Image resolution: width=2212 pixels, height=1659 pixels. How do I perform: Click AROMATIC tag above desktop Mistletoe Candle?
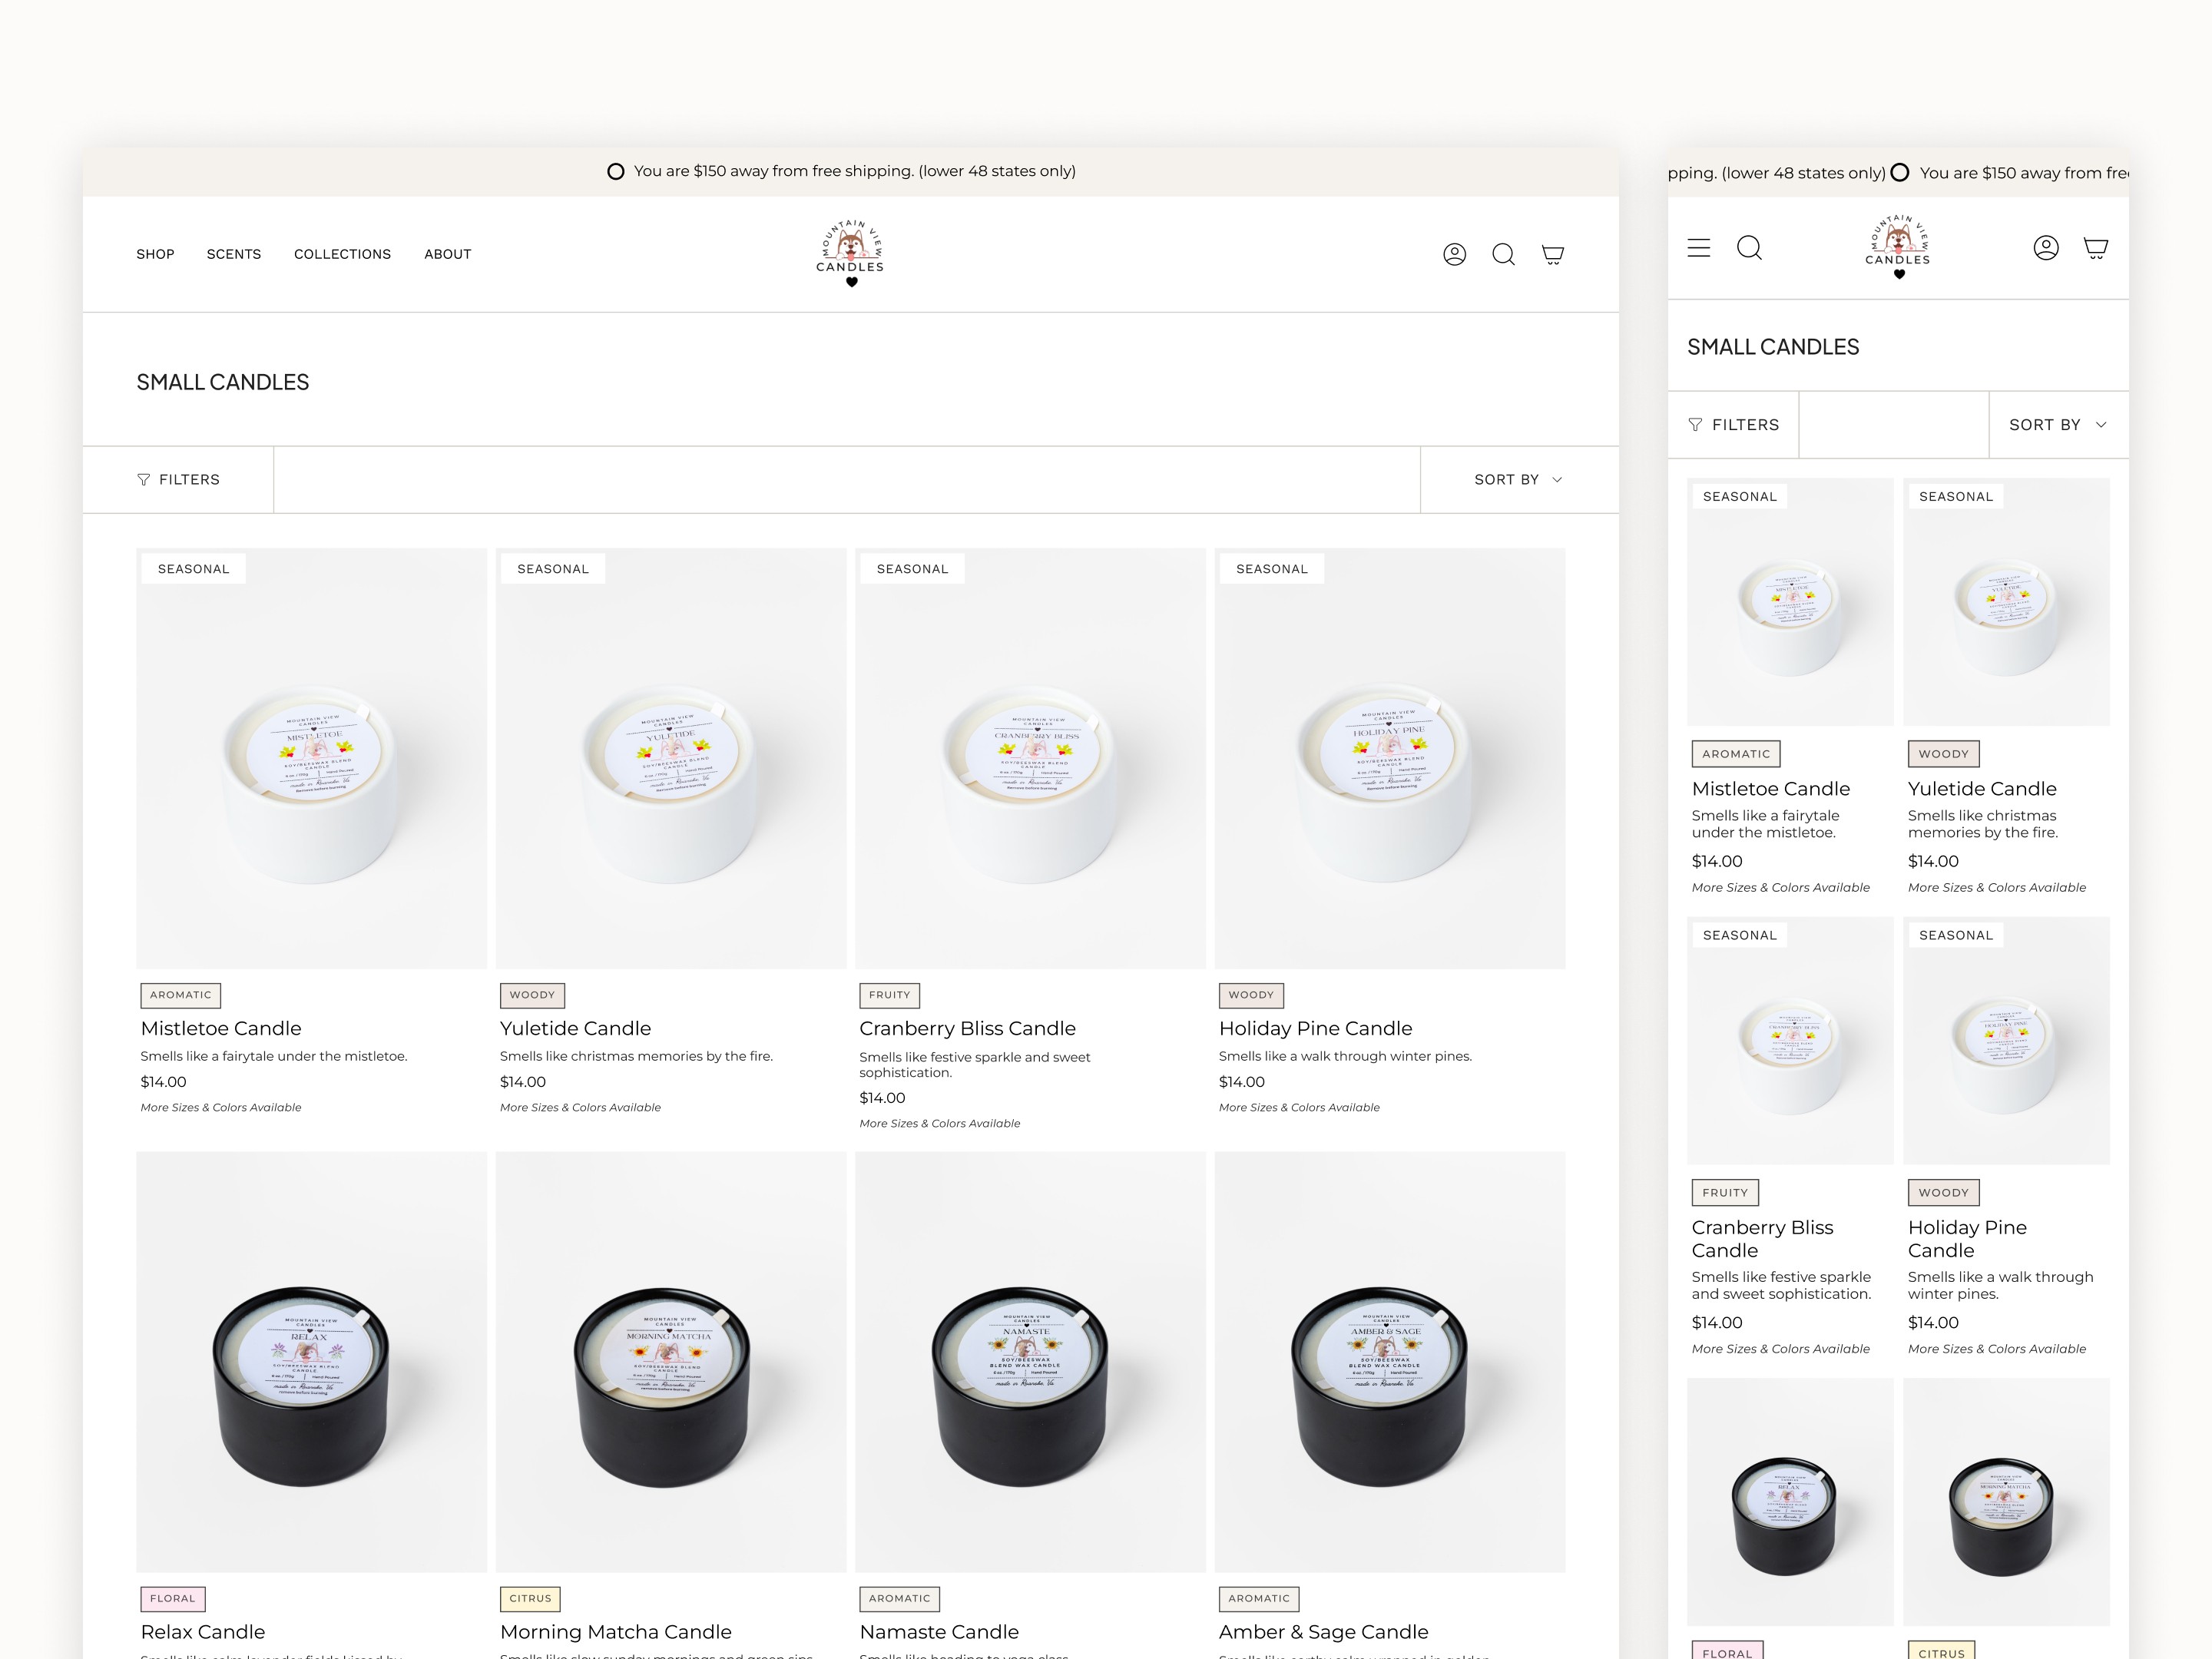(x=181, y=995)
